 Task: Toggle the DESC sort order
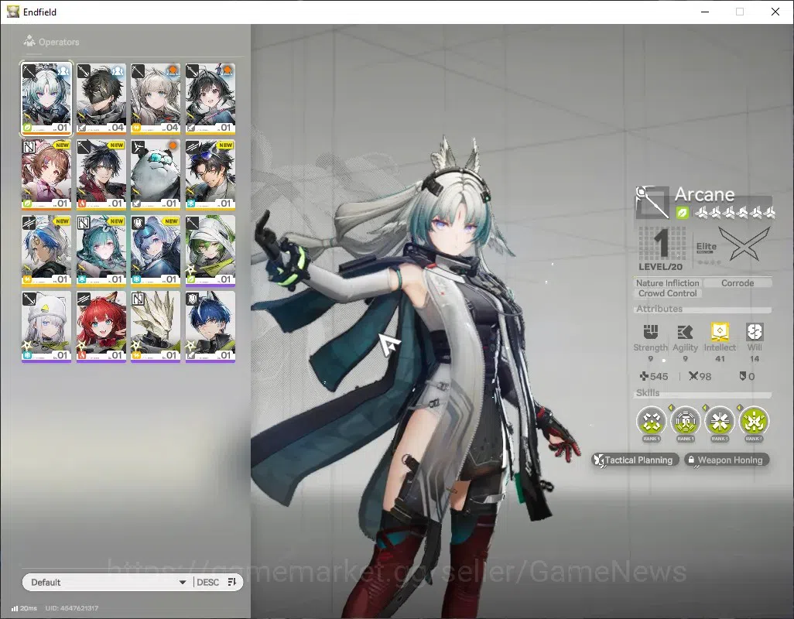coord(207,582)
